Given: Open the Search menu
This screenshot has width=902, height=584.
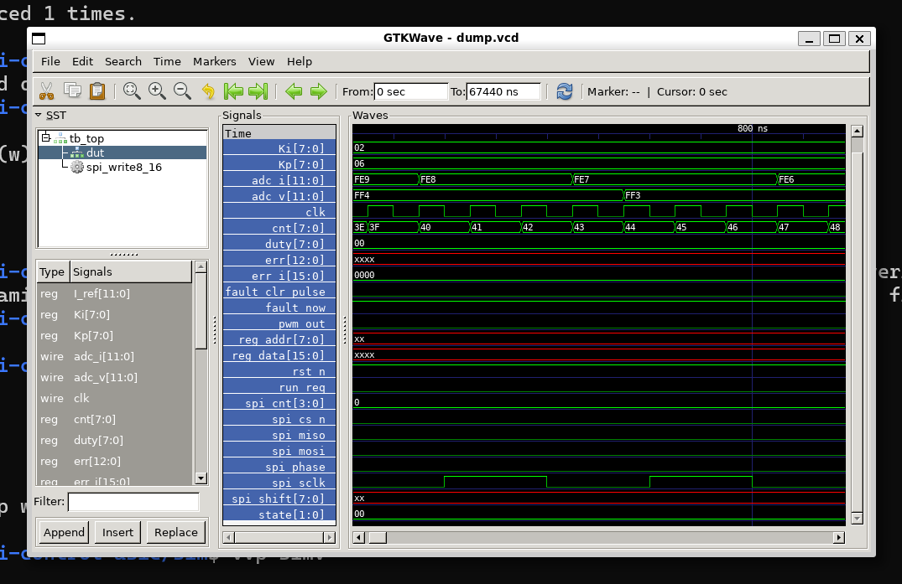Looking at the screenshot, I should tap(123, 61).
